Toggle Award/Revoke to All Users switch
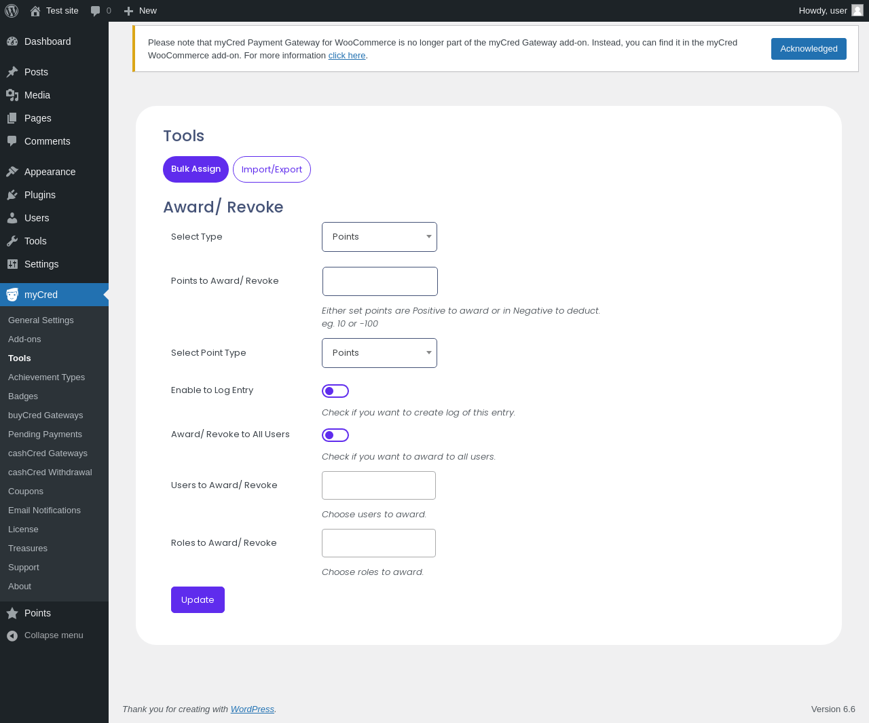Image resolution: width=869 pixels, height=723 pixels. 335,435
